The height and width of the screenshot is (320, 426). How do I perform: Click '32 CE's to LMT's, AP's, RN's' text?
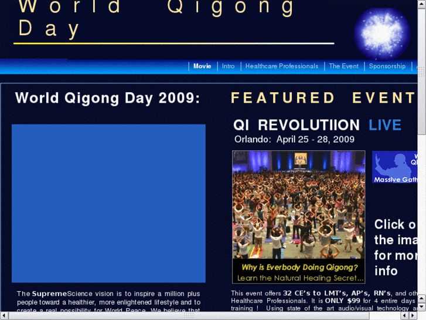337,294
